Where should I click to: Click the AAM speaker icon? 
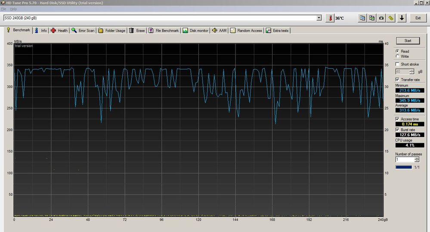[214, 31]
